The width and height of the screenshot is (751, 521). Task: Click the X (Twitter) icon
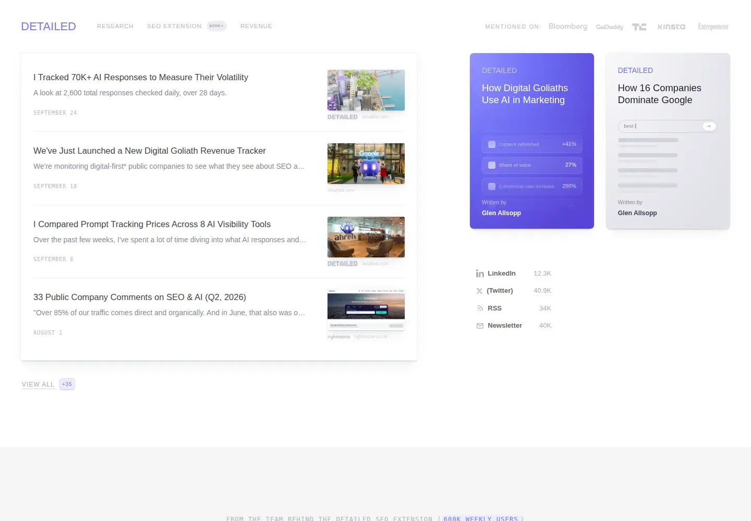(479, 291)
